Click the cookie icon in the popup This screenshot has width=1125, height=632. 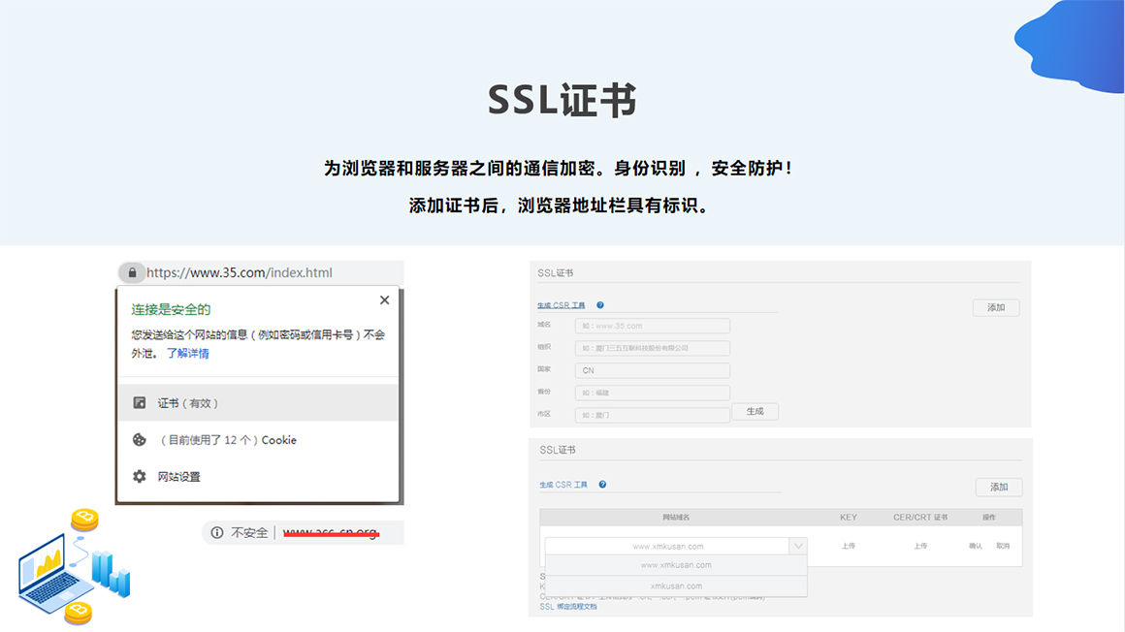pyautogui.click(x=140, y=440)
